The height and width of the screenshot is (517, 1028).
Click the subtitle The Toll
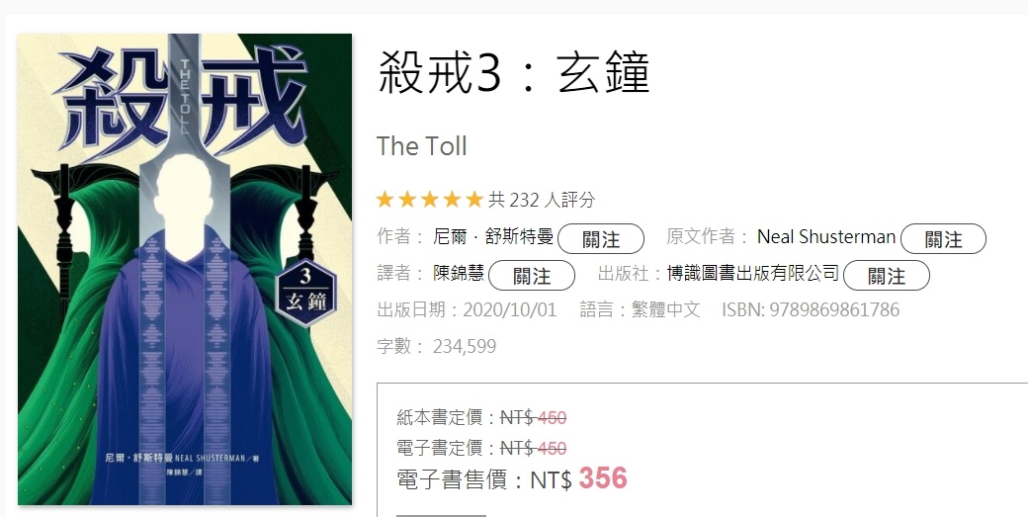[421, 146]
